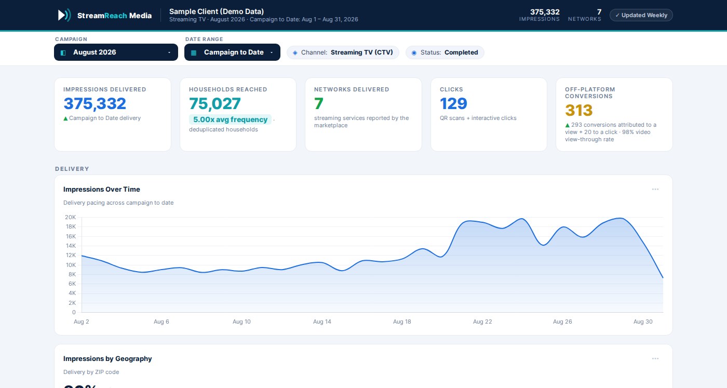Click the DELIVERY section label

pos(72,169)
